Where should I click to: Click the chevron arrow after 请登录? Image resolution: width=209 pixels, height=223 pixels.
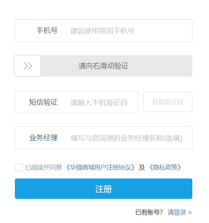coord(190,213)
